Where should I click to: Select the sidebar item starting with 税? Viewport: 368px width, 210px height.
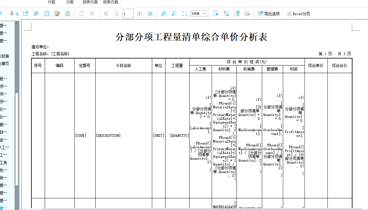[4, 178]
